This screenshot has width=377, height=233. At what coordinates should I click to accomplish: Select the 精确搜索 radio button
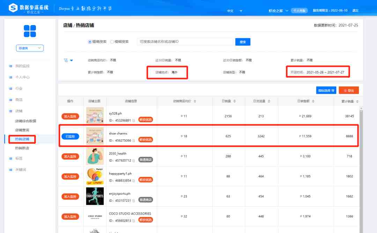90,42
